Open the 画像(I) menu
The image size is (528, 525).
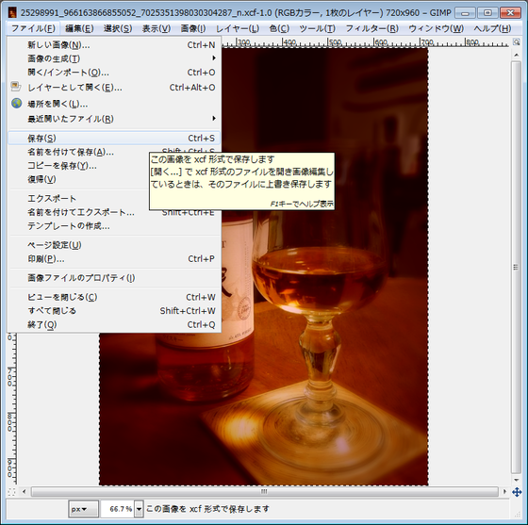click(x=193, y=28)
